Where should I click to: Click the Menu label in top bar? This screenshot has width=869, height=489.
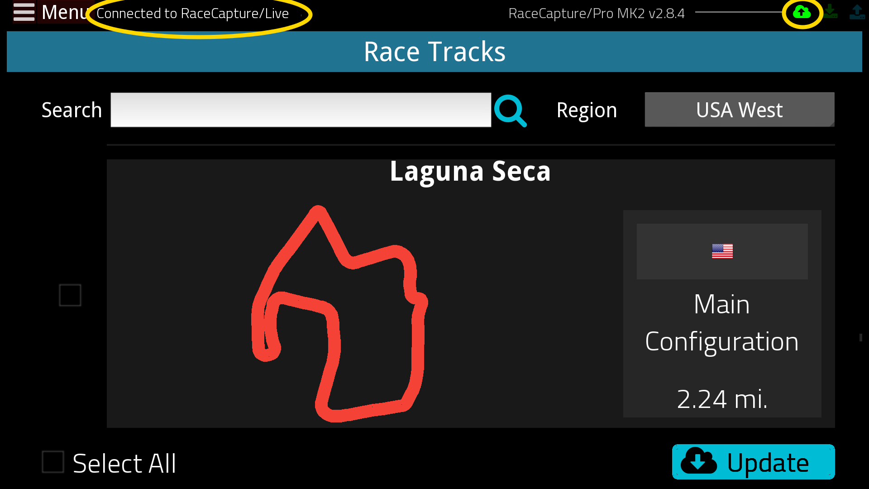pos(65,12)
